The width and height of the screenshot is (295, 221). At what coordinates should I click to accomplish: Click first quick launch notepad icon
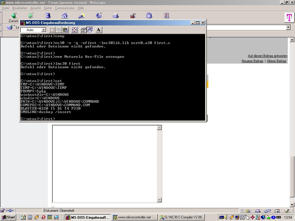(x=23, y=218)
